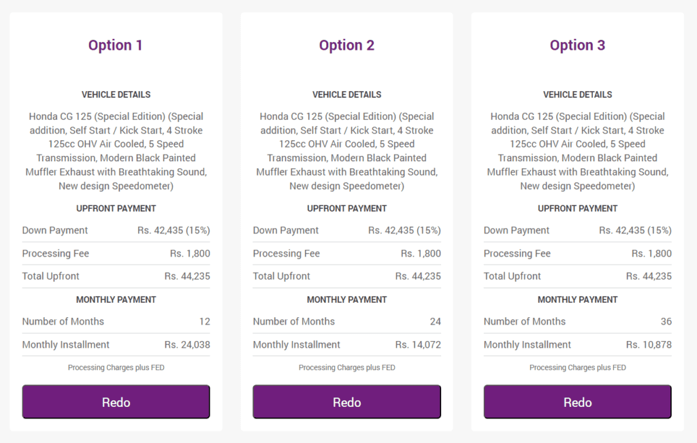Viewport: 697px width, 443px height.
Task: Click Option 1 Down Payment label
Action: tap(55, 230)
